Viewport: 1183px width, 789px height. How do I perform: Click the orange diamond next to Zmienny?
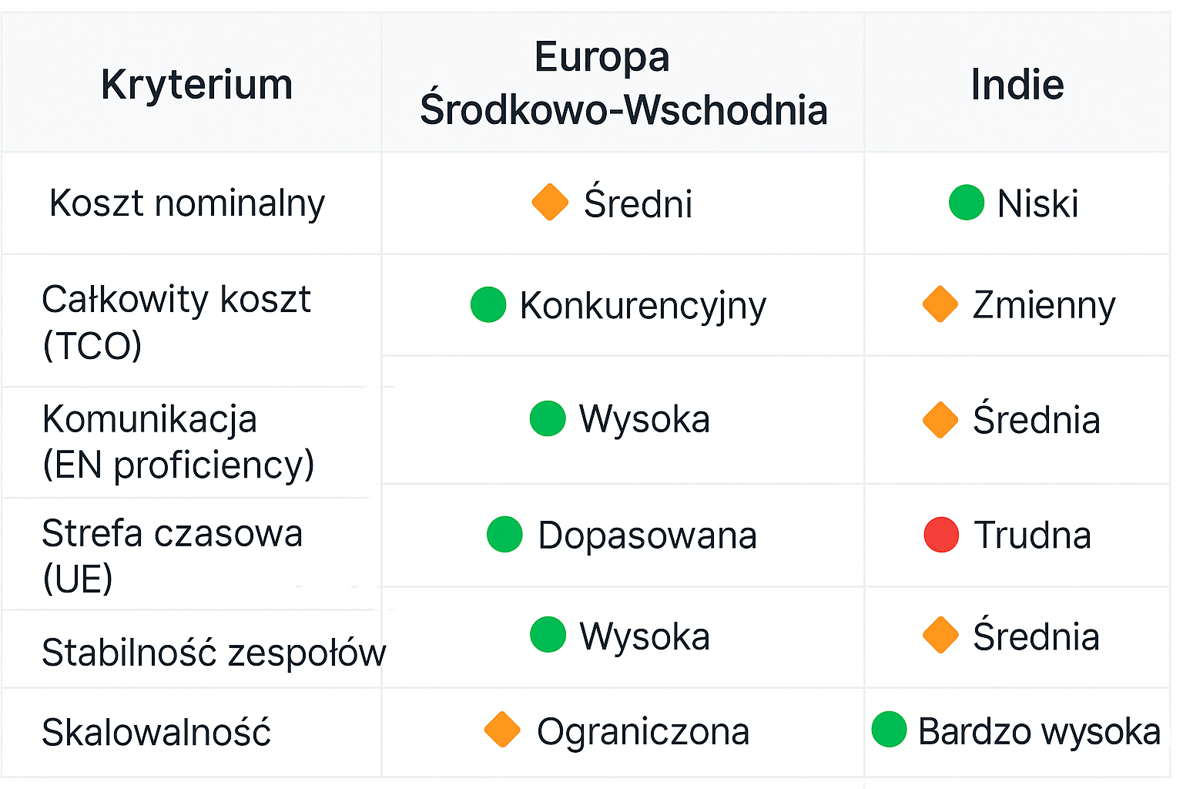coord(940,304)
